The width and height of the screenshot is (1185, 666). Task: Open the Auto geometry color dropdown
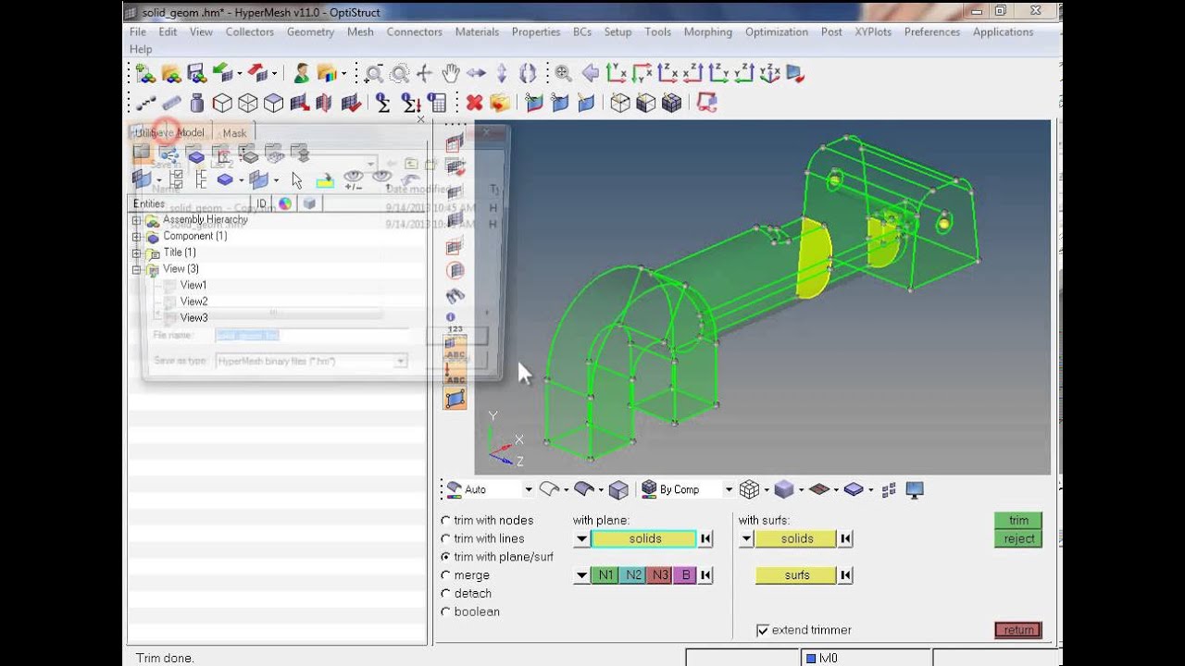click(529, 489)
